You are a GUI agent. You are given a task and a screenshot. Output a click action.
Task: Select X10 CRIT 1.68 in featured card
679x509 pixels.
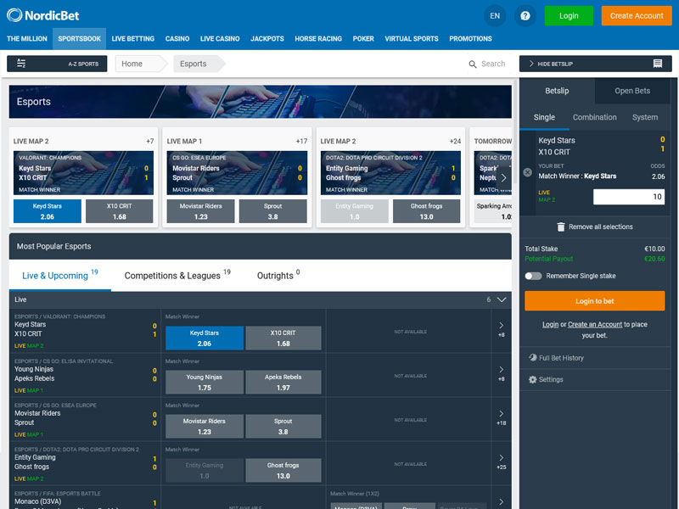(x=119, y=211)
